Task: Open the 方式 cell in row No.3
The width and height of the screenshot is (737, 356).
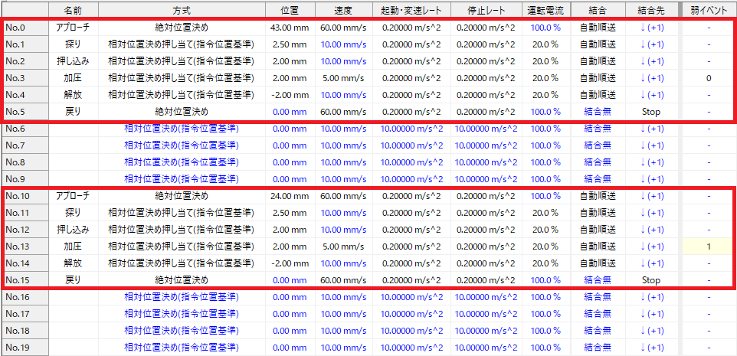Action: tap(181, 78)
